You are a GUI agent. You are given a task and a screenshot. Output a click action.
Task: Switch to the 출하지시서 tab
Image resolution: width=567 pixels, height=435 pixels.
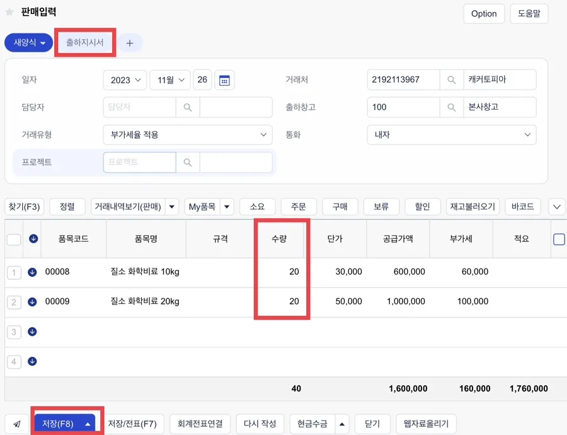(85, 42)
